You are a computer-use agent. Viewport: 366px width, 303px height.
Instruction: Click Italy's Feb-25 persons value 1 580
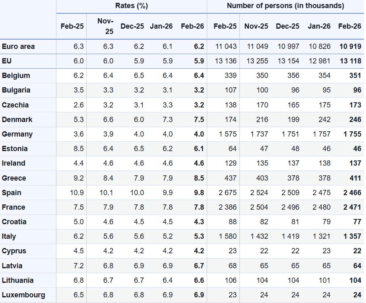pos(228,236)
